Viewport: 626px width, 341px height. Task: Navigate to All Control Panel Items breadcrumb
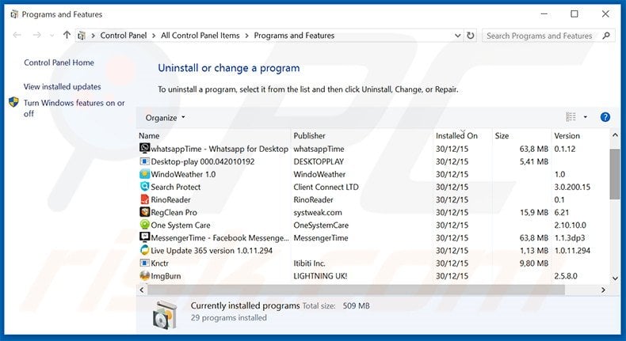(200, 36)
